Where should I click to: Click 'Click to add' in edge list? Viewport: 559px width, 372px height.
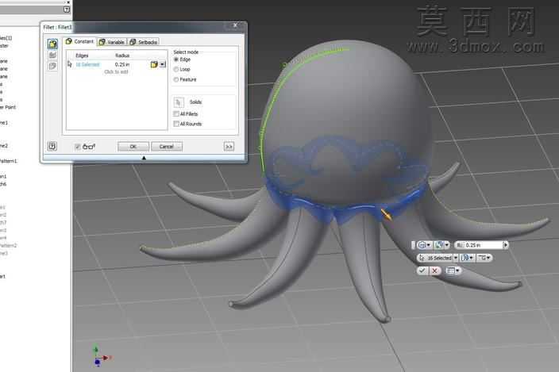[x=116, y=72]
